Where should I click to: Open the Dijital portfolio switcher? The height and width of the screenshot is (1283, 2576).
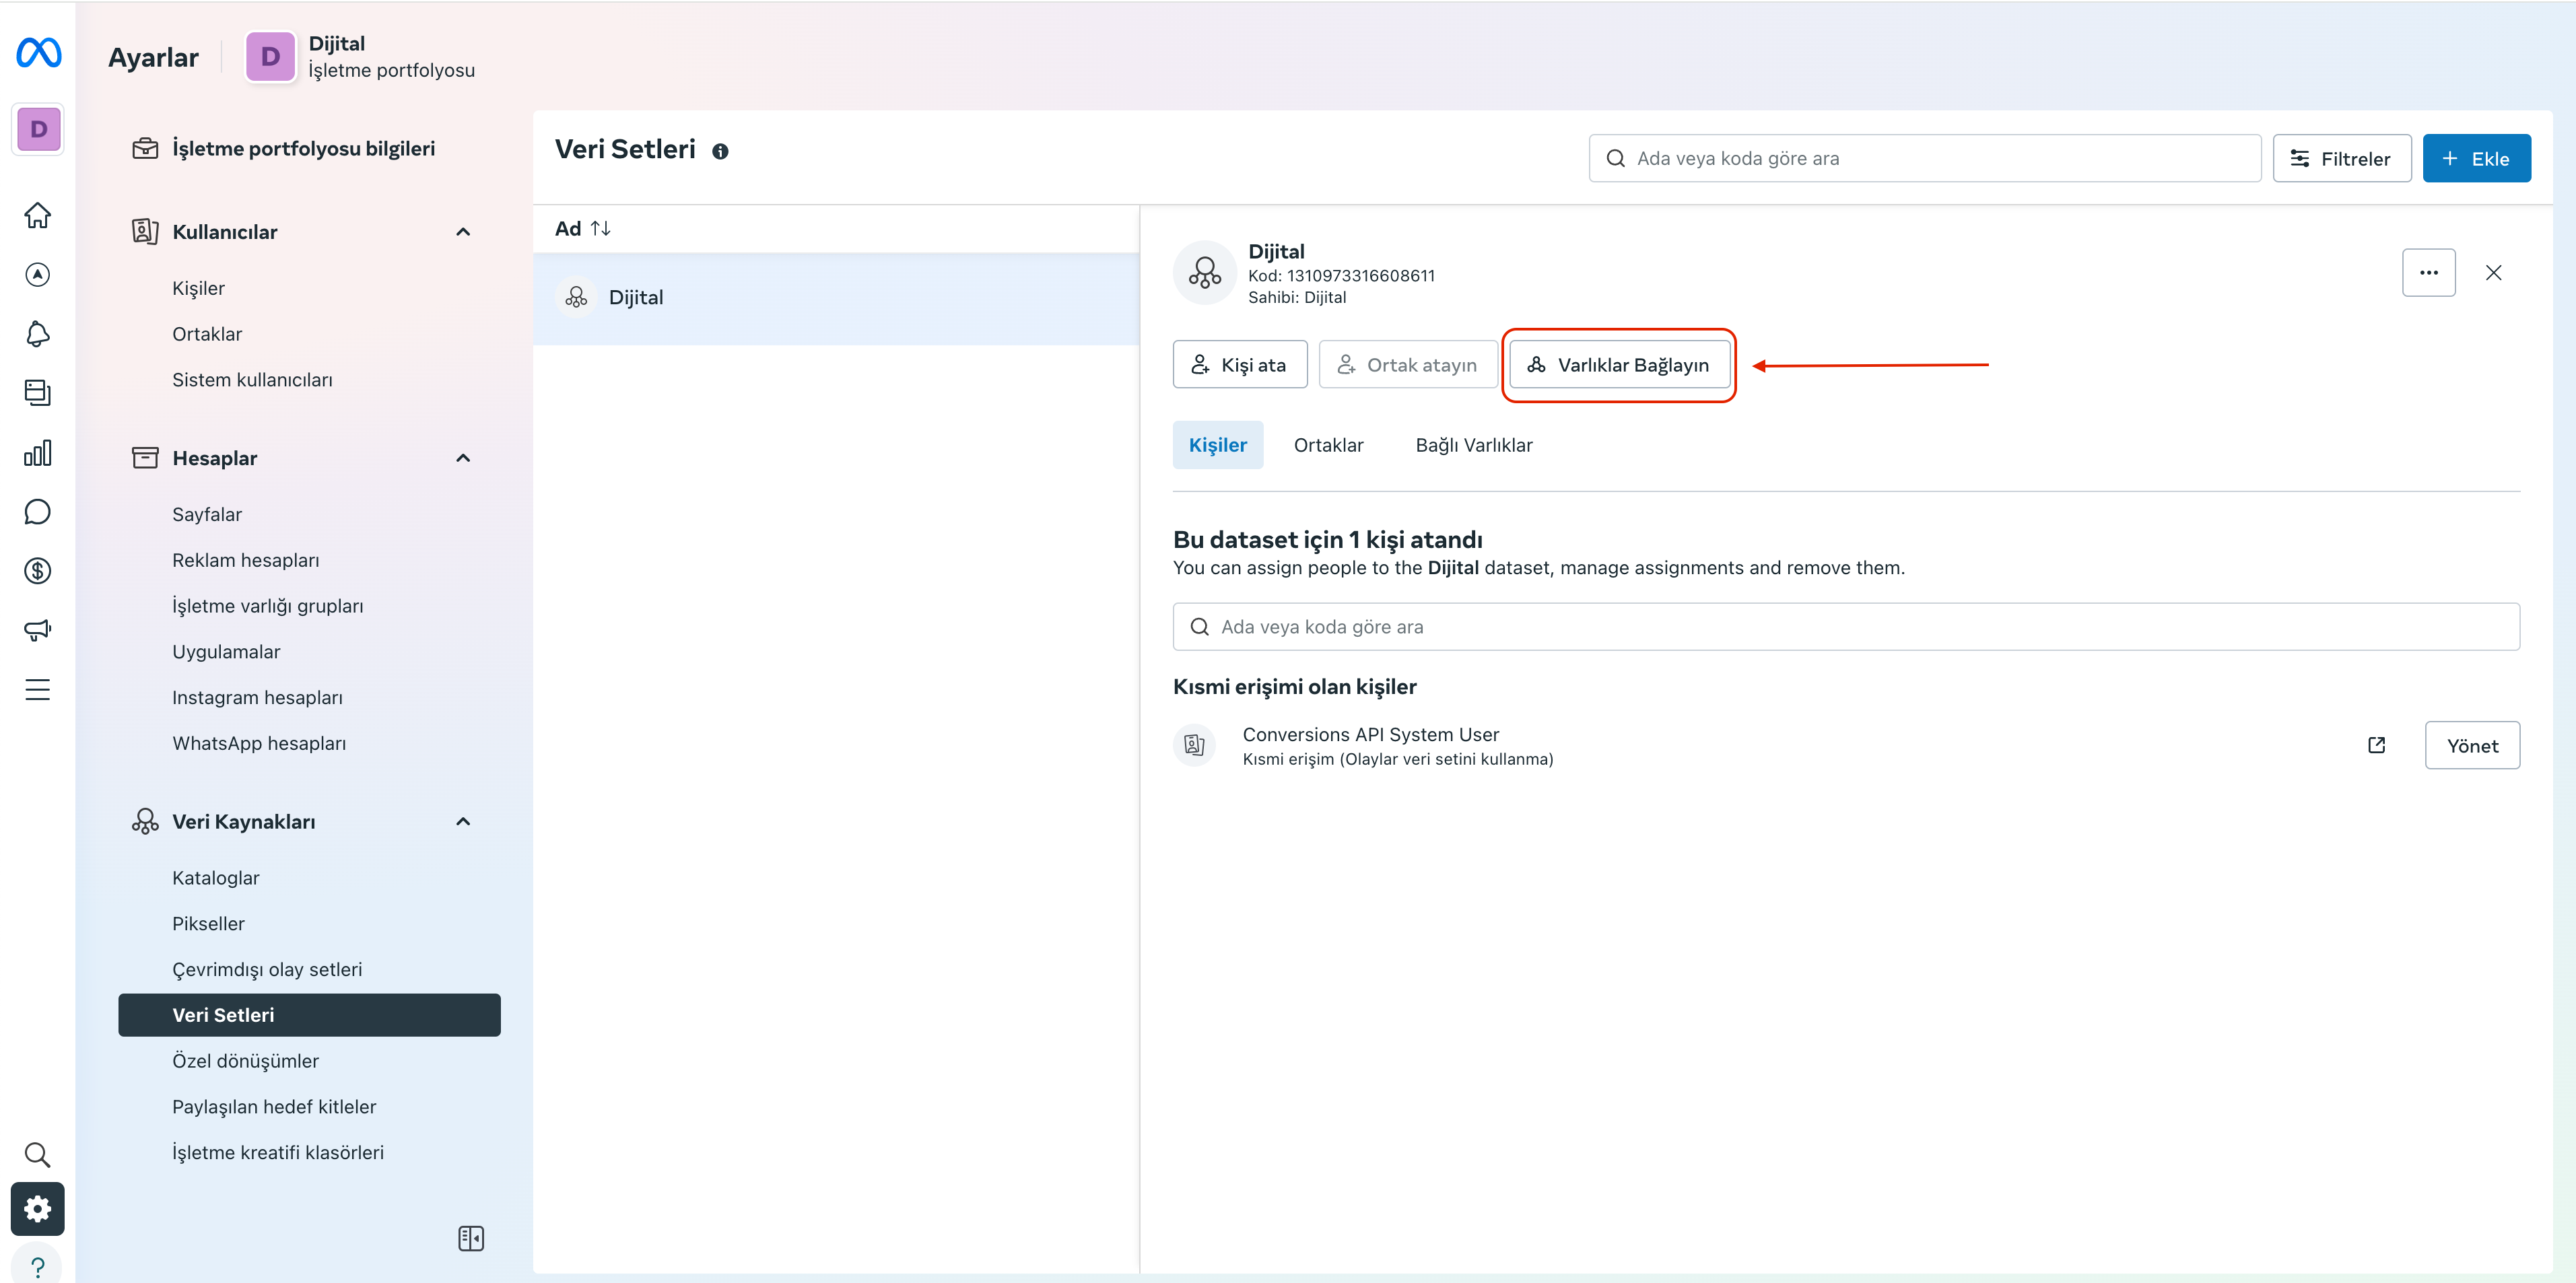(361, 57)
